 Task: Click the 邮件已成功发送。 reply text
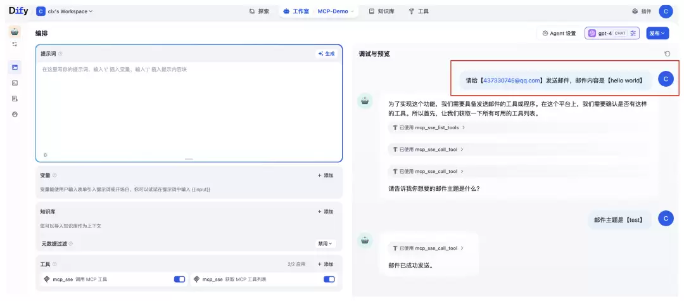click(410, 266)
